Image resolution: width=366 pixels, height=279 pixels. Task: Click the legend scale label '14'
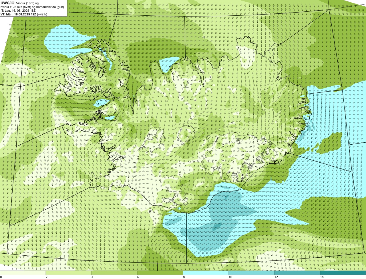click(x=322, y=277)
